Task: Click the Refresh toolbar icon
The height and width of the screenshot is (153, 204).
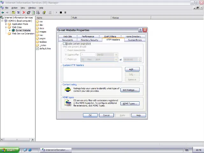Action: (x=33, y=12)
